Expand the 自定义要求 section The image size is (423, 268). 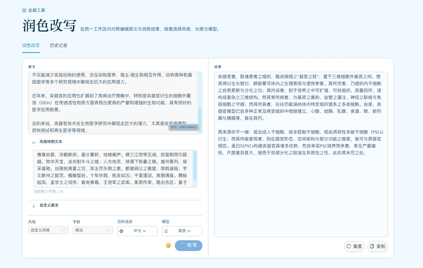point(34,206)
